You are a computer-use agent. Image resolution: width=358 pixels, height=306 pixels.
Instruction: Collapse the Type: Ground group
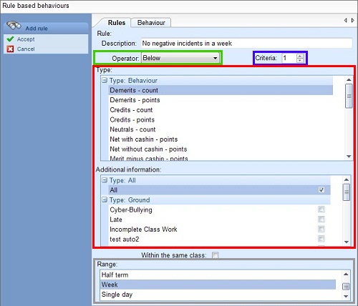coord(105,199)
